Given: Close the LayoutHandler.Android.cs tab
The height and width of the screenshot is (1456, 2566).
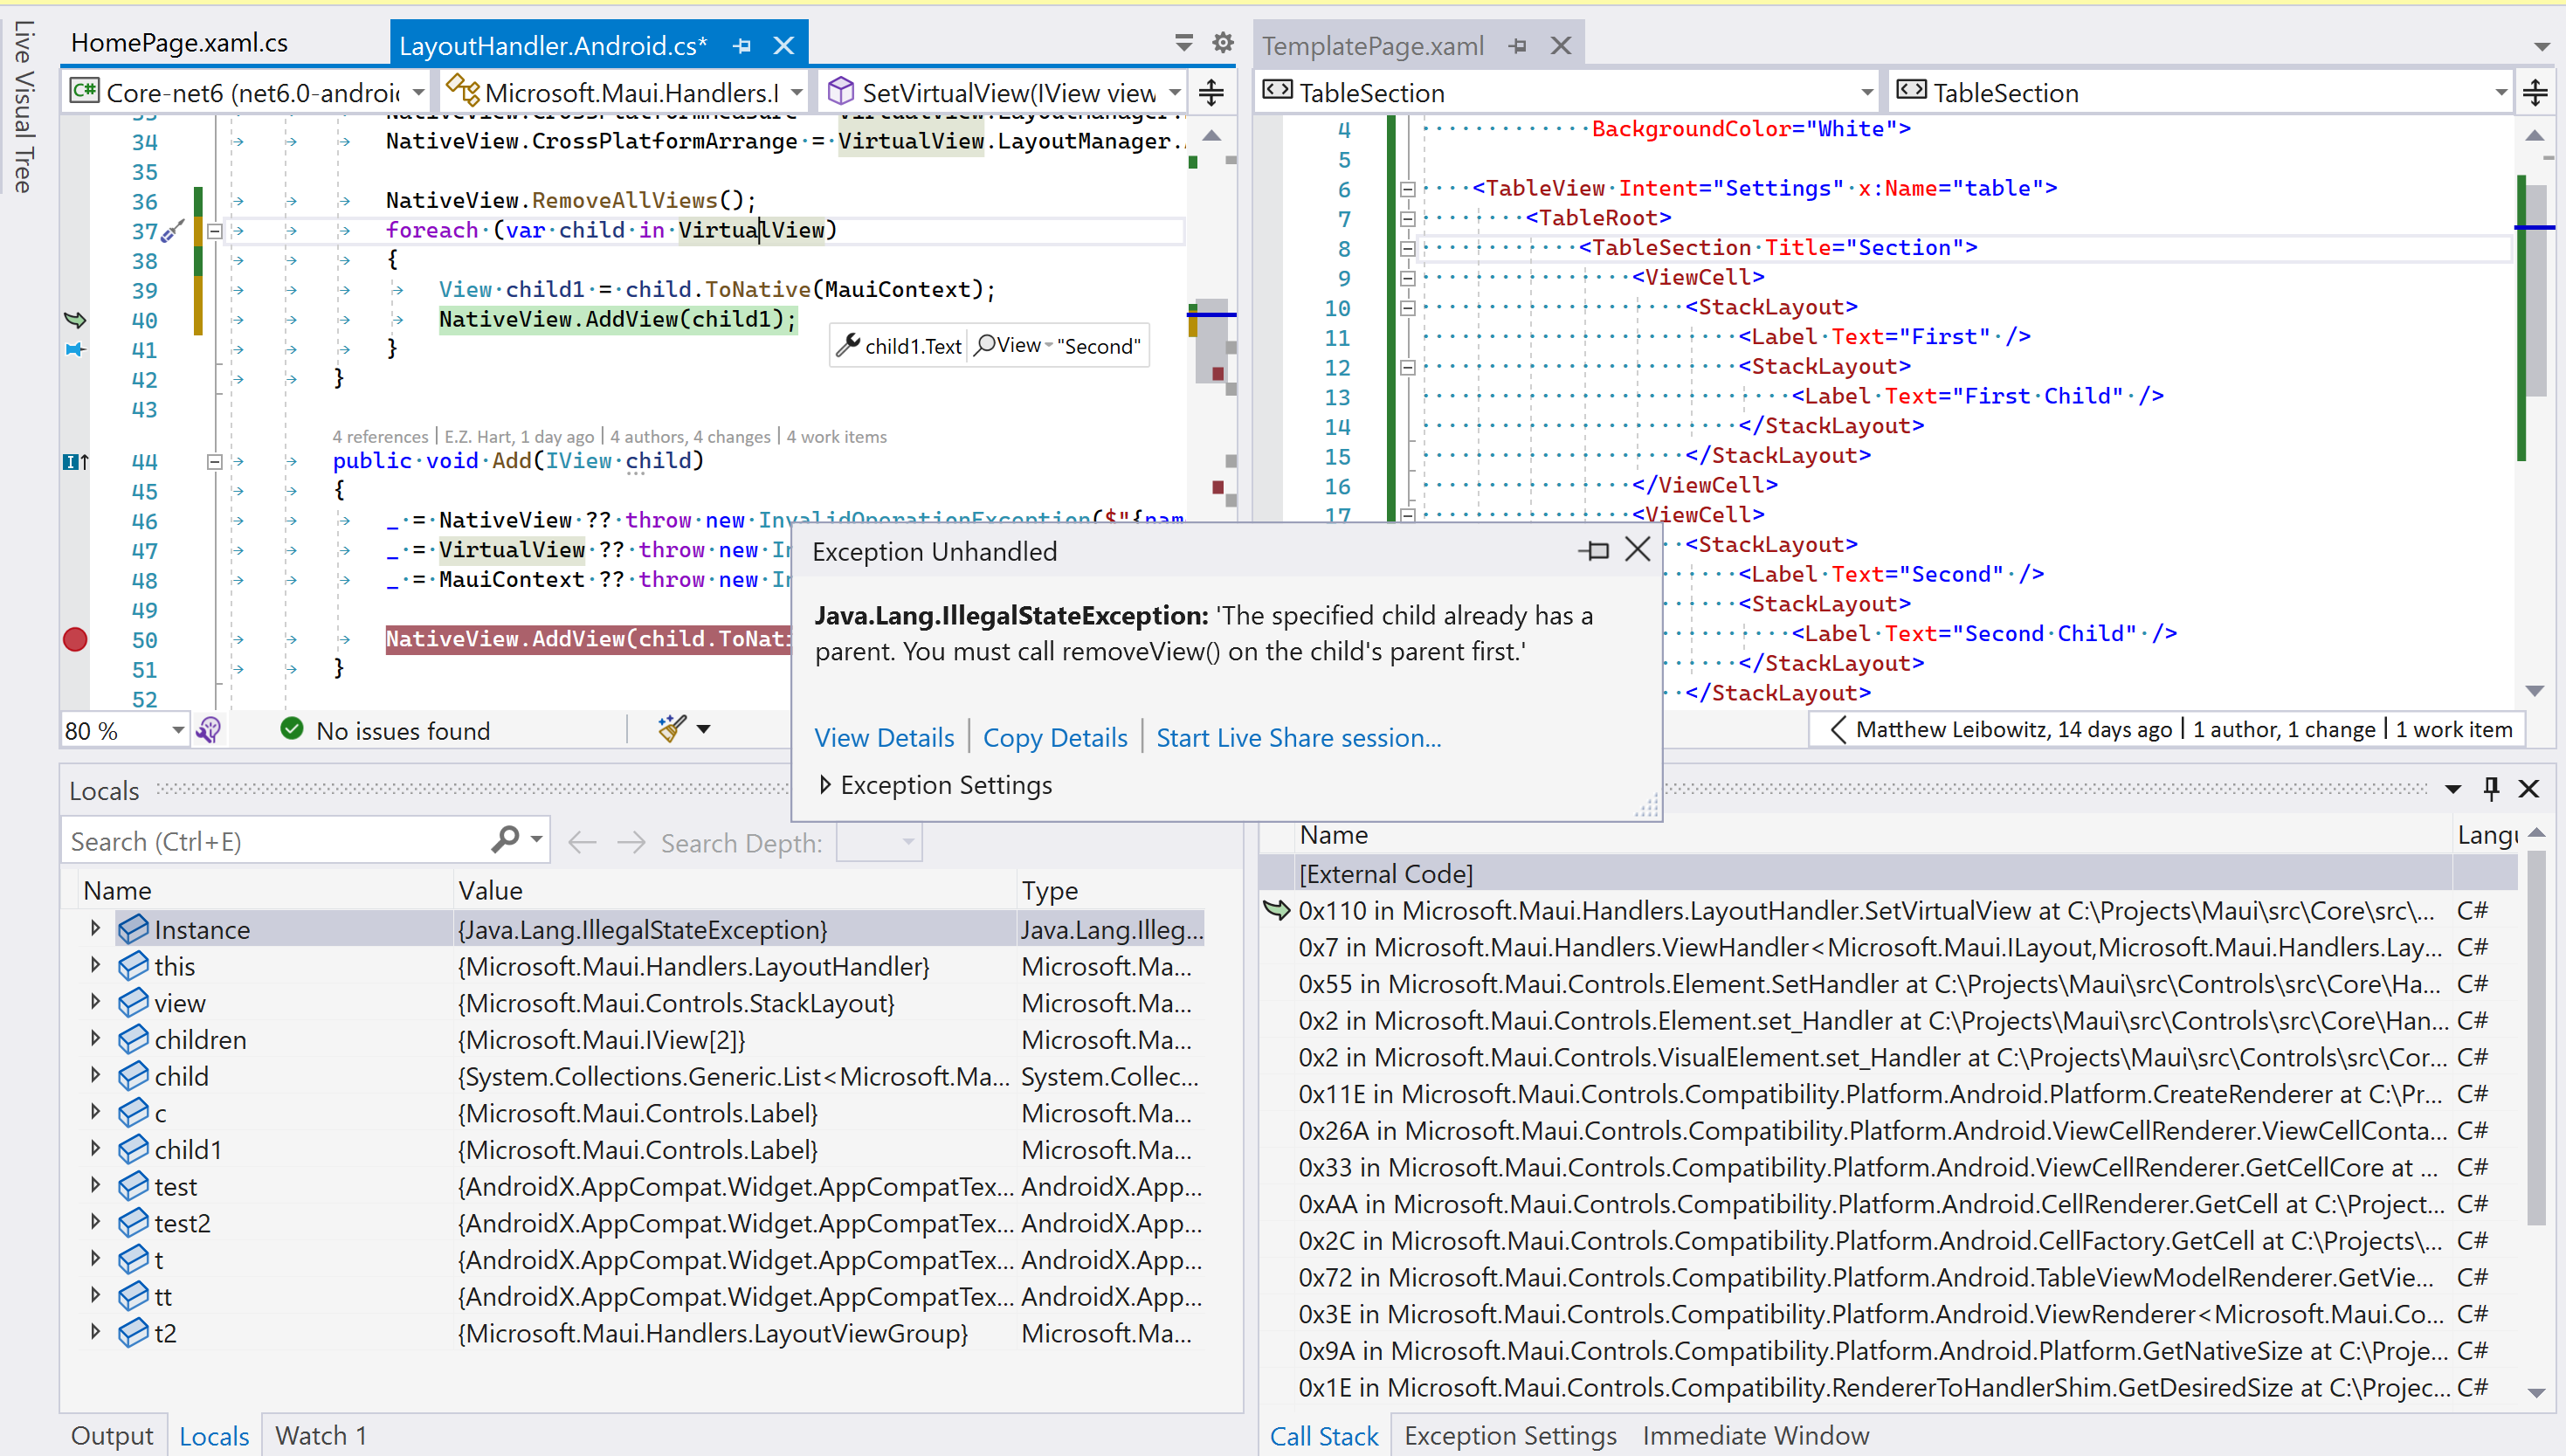Looking at the screenshot, I should pos(783,46).
